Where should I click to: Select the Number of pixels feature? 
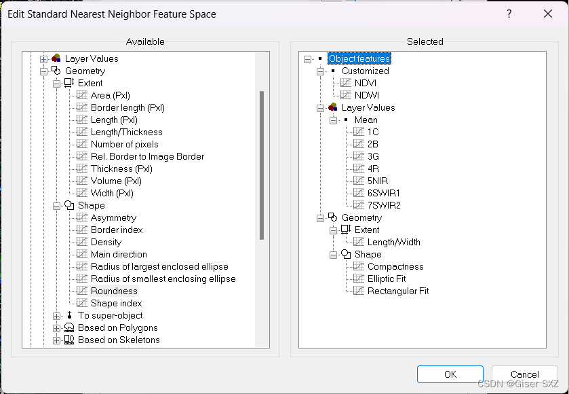[125, 144]
